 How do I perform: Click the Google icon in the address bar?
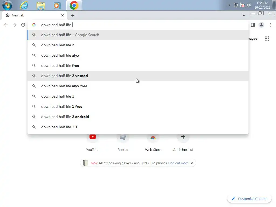(34, 25)
